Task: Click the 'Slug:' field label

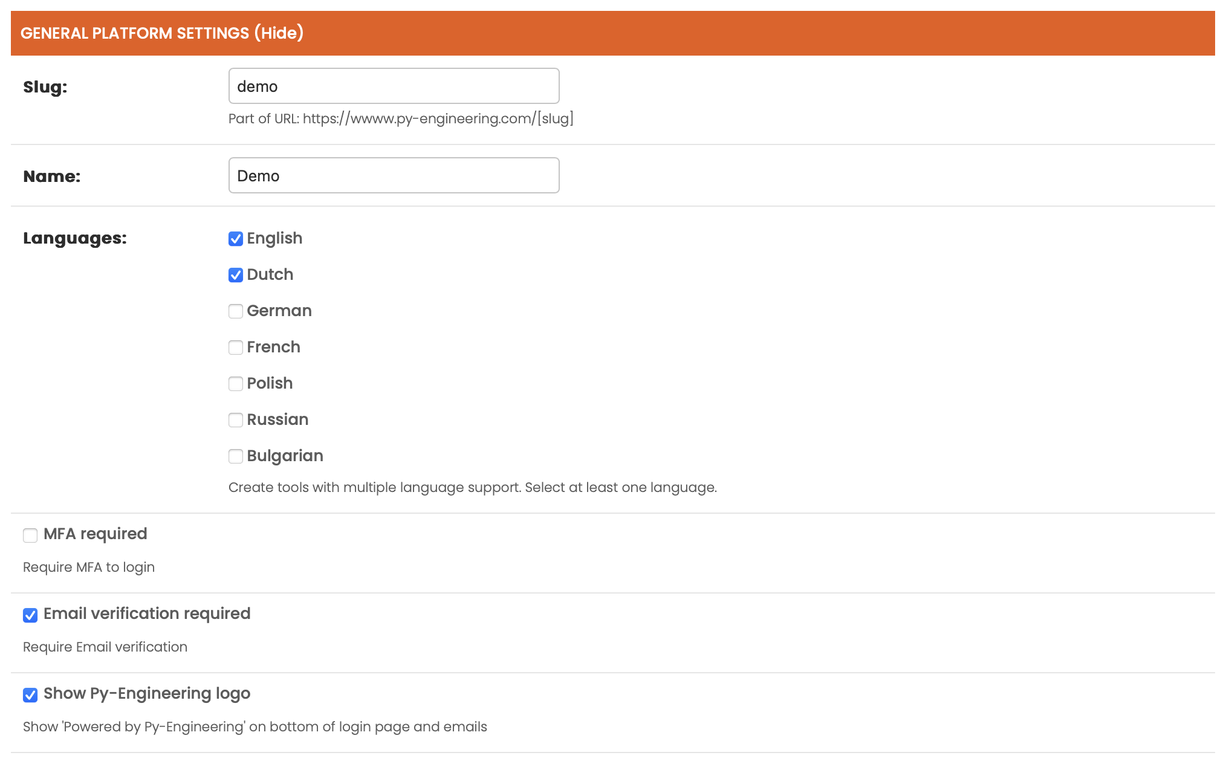Action: coord(45,87)
